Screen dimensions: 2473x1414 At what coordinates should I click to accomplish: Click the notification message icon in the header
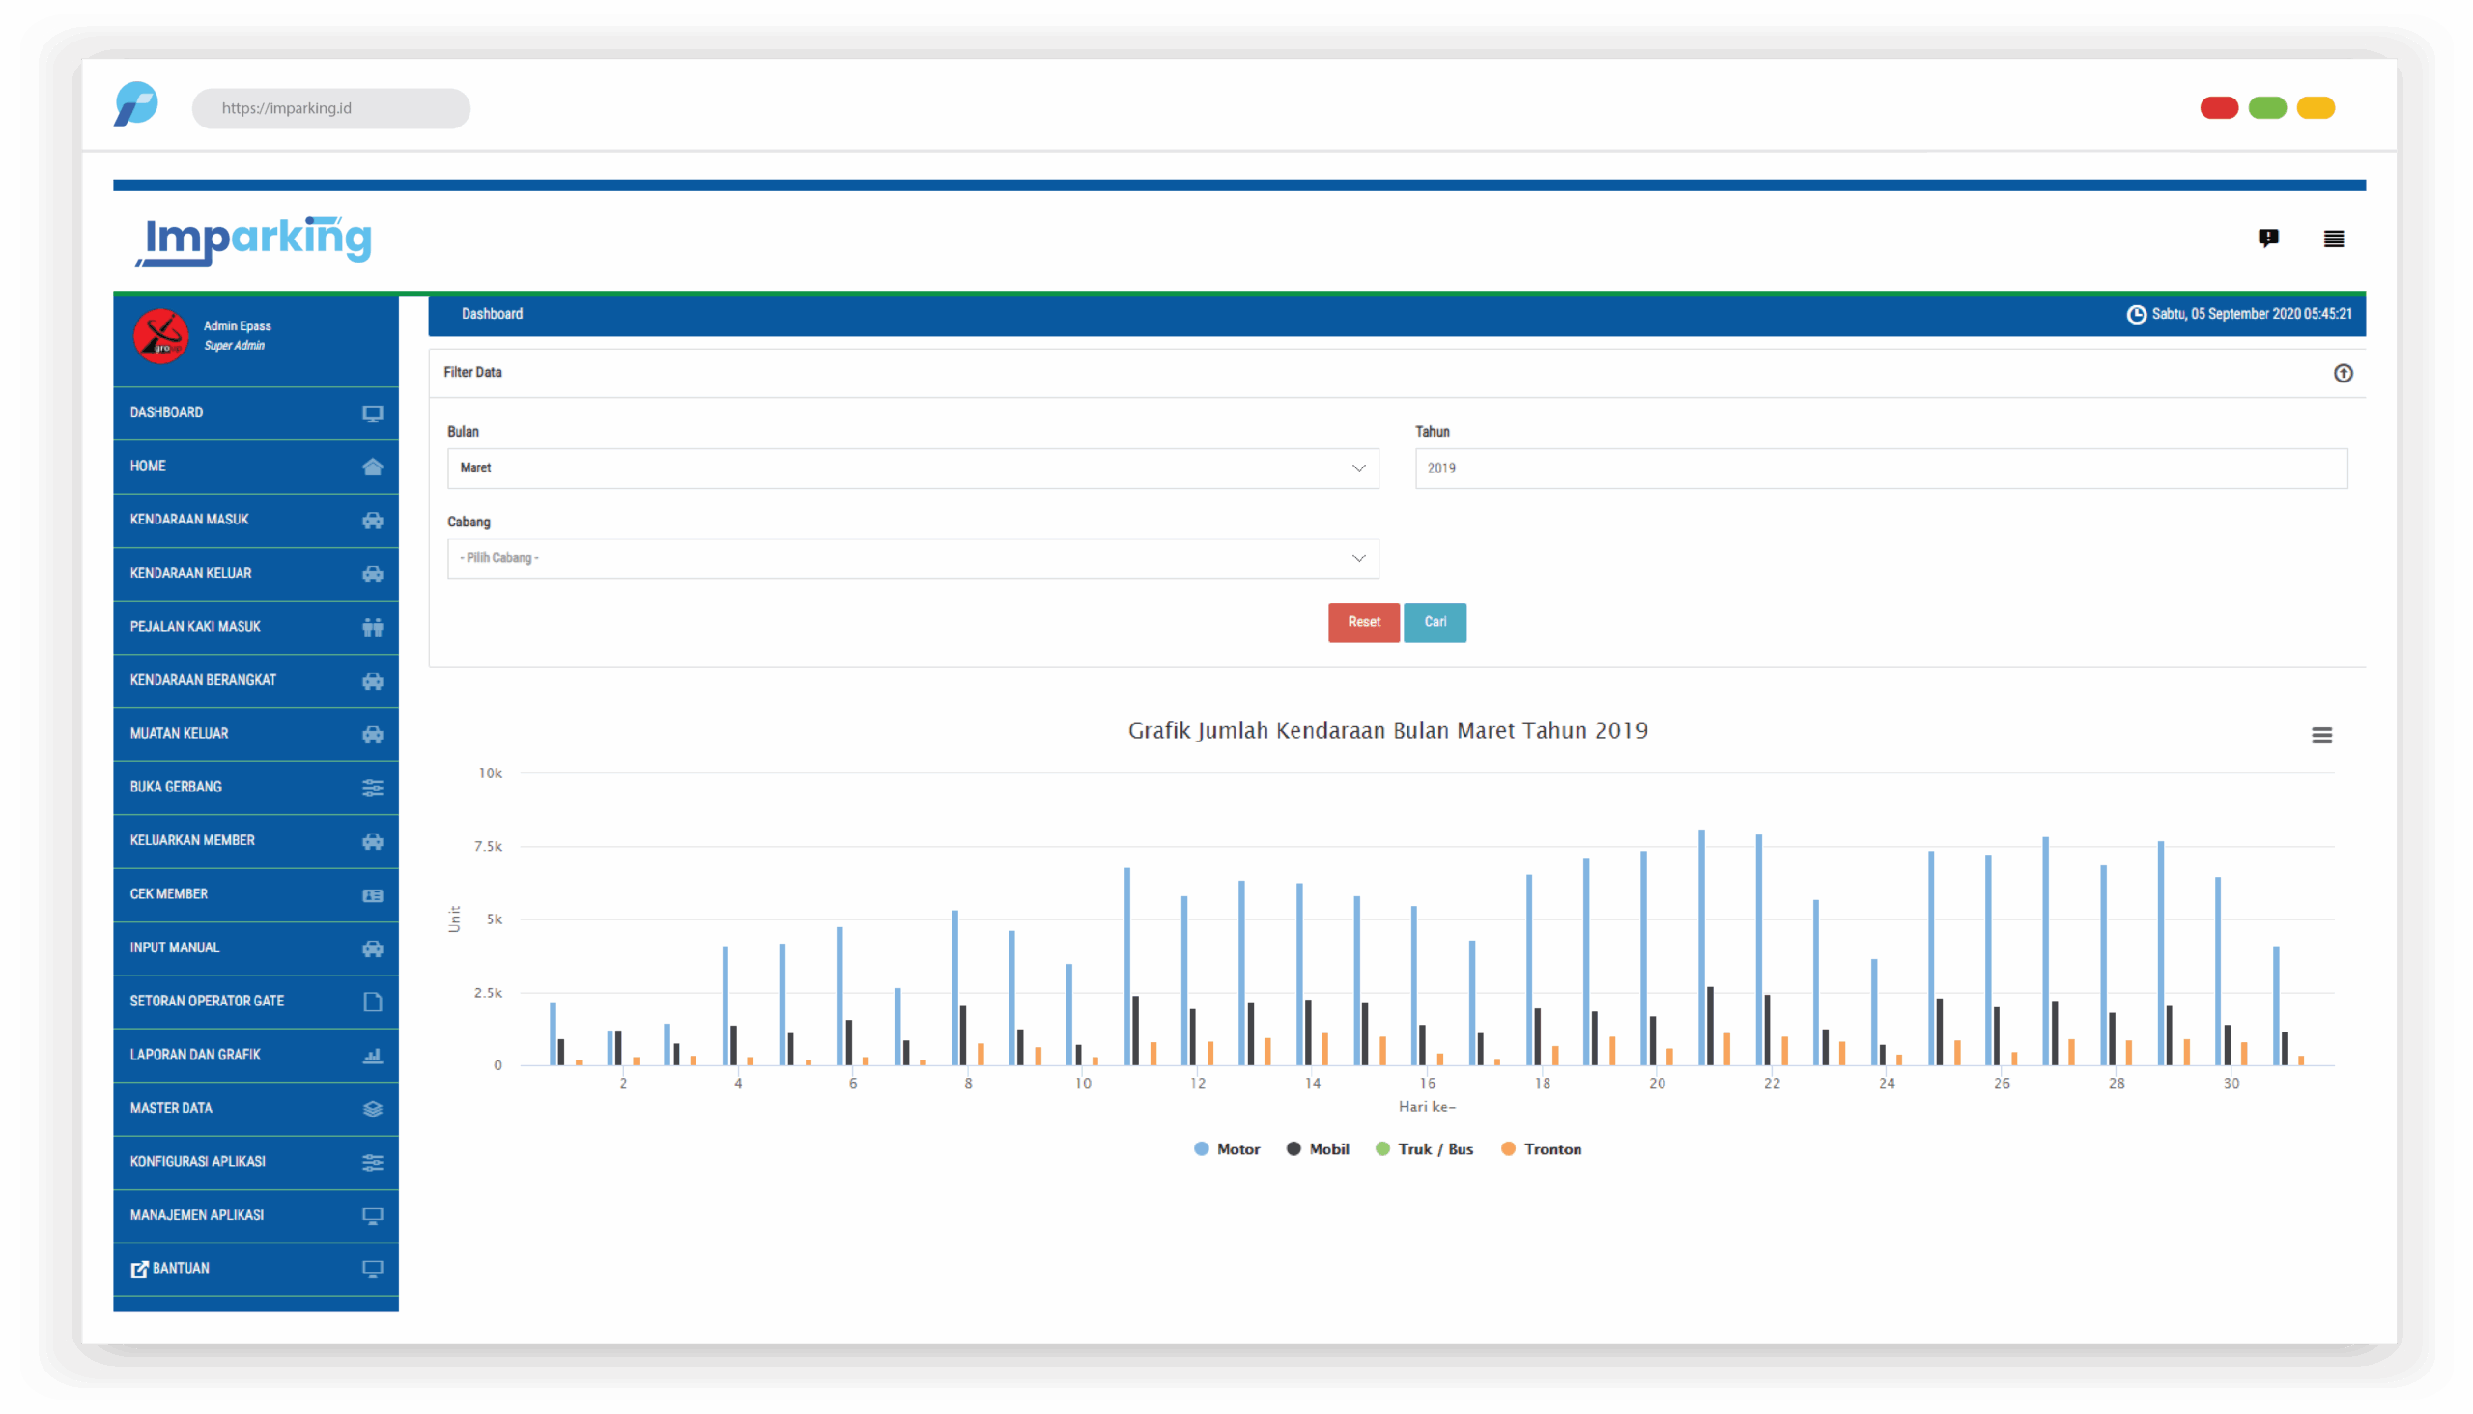(2268, 238)
